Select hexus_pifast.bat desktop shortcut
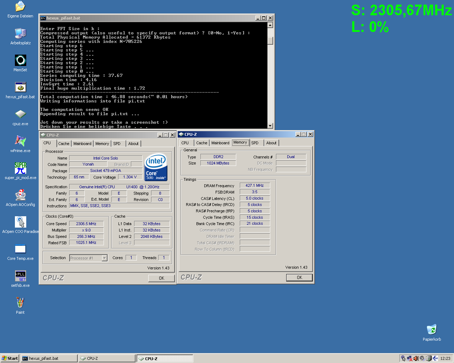This screenshot has width=454, height=363. coord(20,87)
